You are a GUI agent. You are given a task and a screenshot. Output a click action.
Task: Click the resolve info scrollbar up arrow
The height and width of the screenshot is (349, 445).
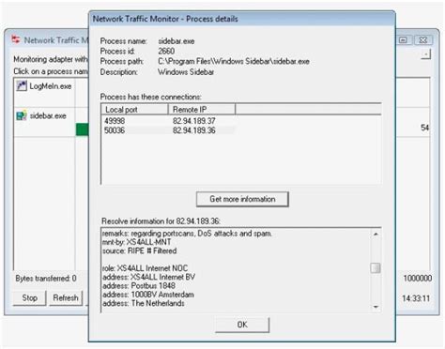coord(376,234)
